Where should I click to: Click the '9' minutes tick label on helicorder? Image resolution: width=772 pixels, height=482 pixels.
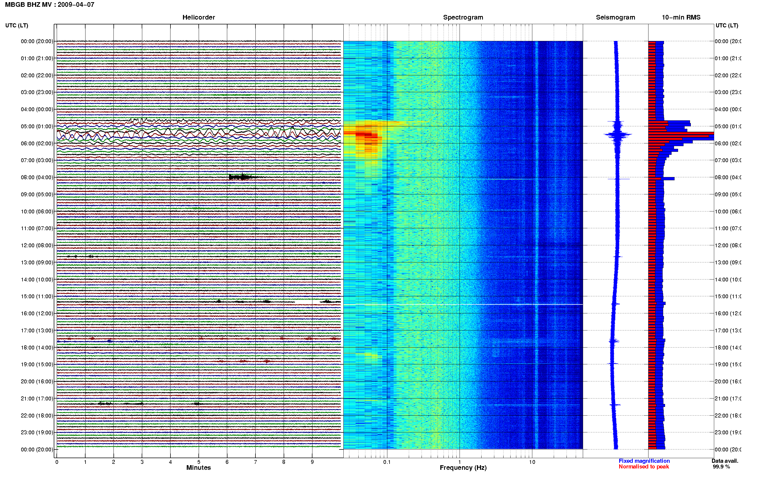click(x=312, y=462)
